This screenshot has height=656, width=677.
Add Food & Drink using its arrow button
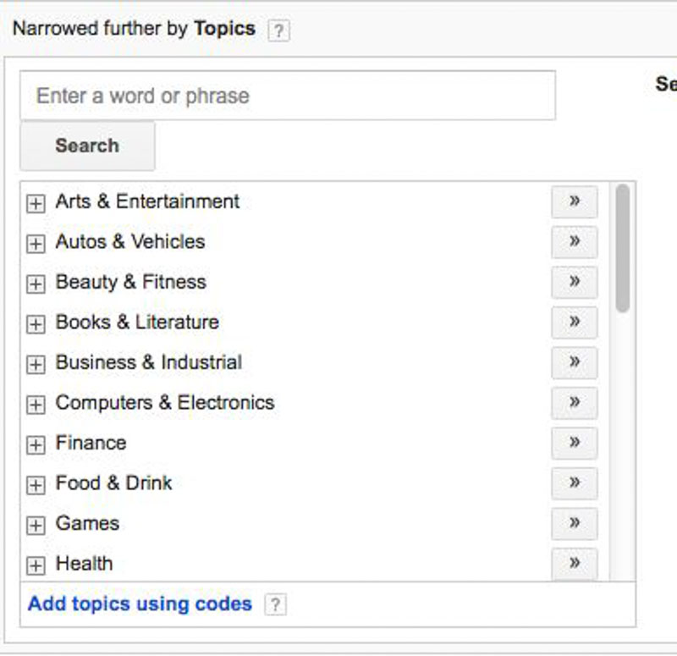(574, 482)
